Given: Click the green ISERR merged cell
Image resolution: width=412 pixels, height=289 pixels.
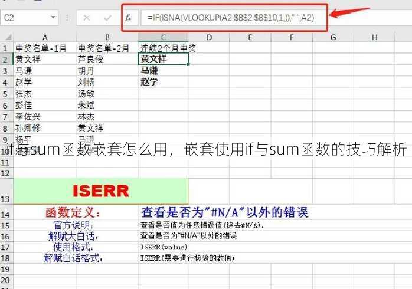Looking at the screenshot, I should pyautogui.click(x=101, y=191).
